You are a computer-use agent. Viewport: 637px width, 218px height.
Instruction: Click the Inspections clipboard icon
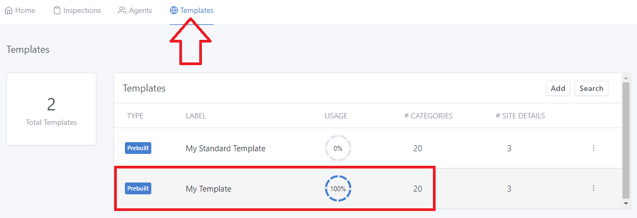click(x=57, y=10)
